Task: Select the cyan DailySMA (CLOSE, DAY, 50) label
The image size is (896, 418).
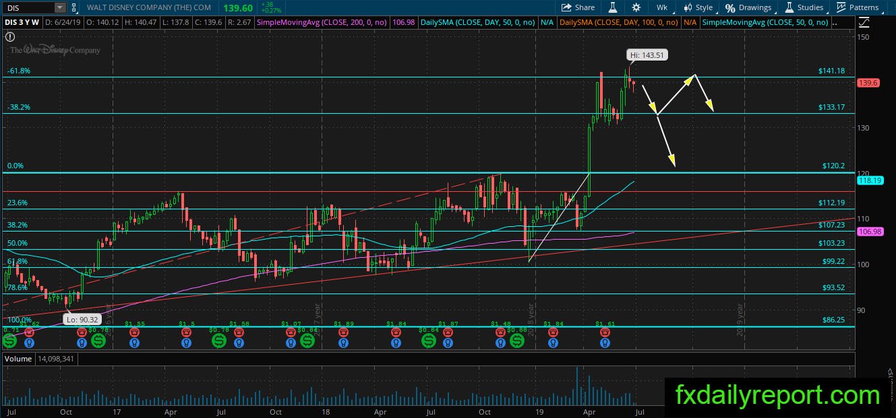Action: pyautogui.click(x=477, y=22)
